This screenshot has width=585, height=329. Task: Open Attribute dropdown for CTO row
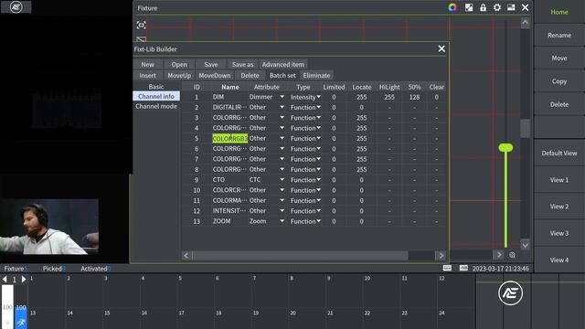coord(282,180)
